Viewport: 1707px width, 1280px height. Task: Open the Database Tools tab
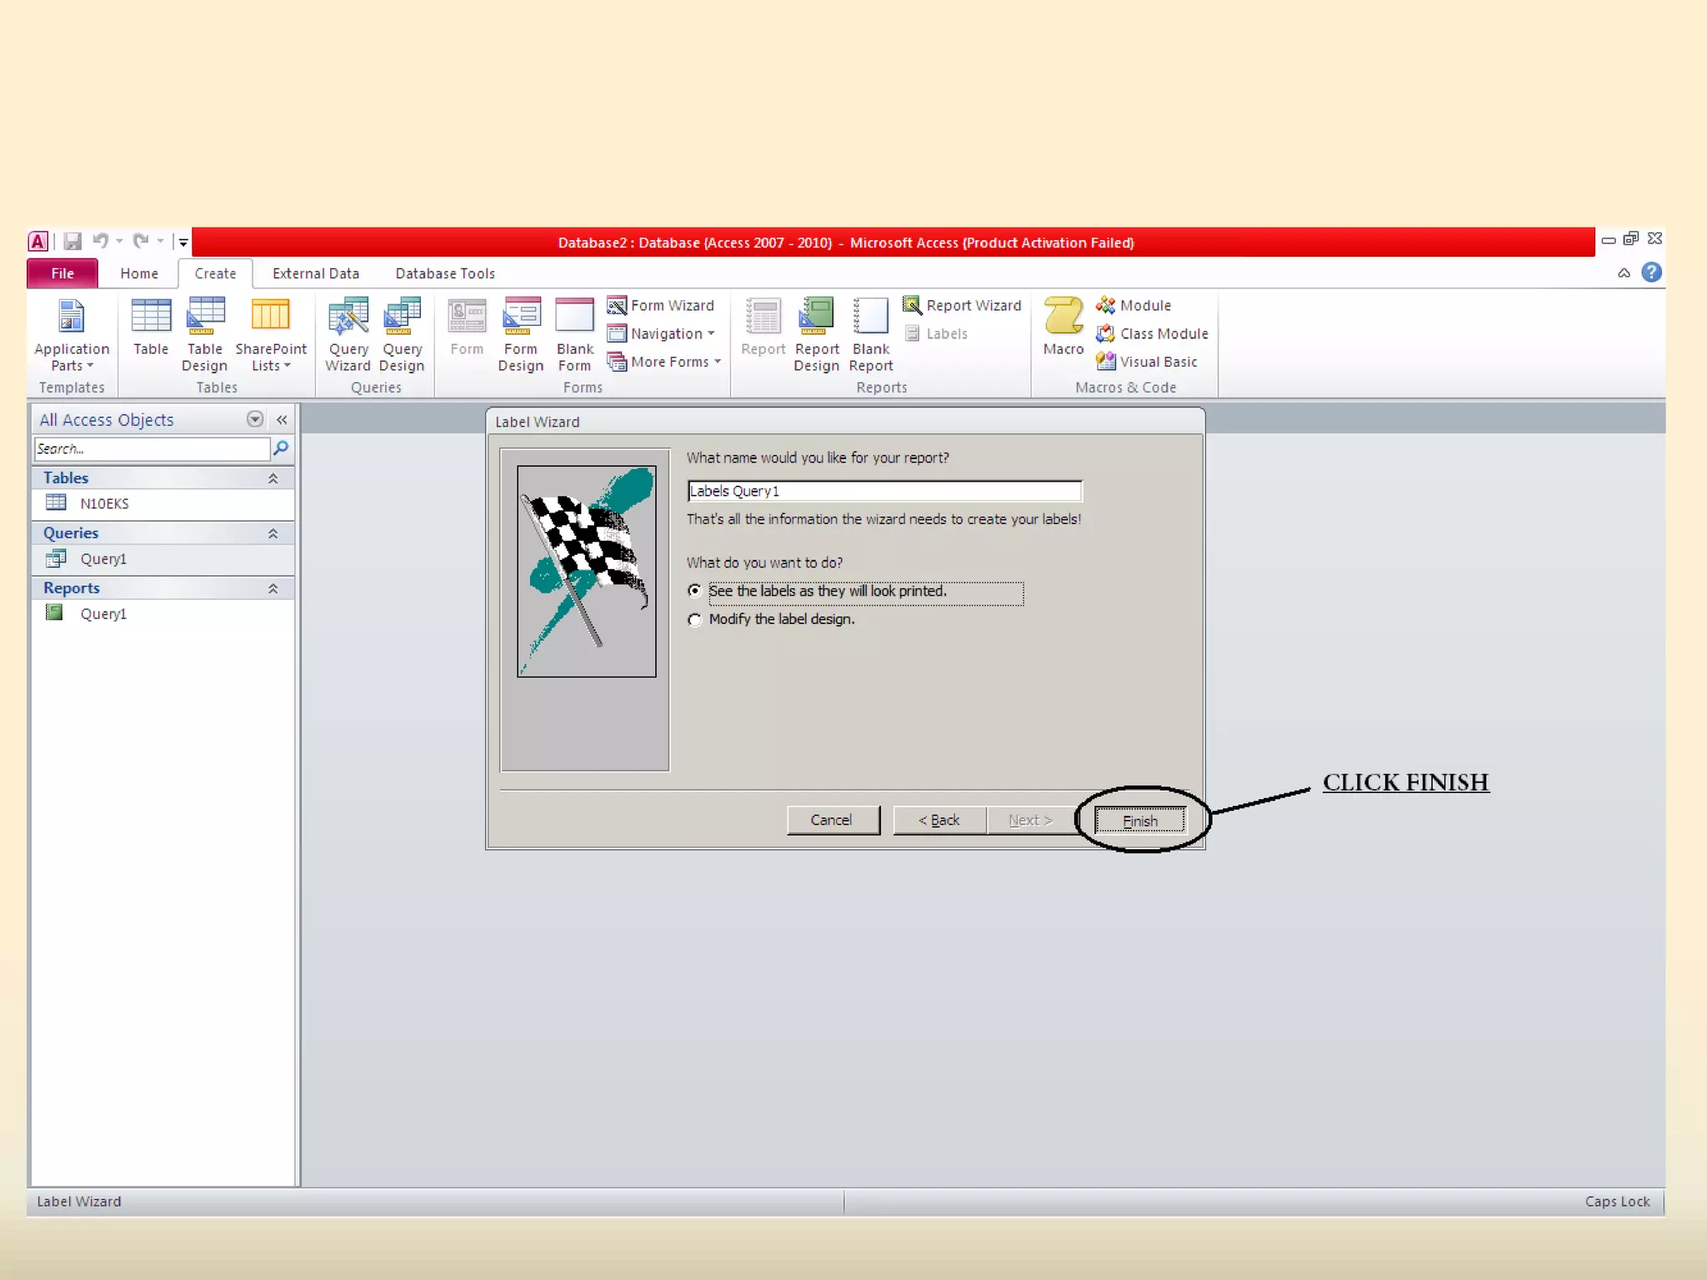pyautogui.click(x=445, y=273)
